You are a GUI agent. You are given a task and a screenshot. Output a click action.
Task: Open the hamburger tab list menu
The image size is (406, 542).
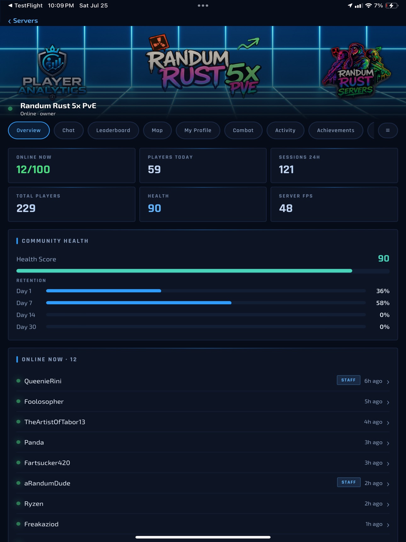pyautogui.click(x=388, y=130)
